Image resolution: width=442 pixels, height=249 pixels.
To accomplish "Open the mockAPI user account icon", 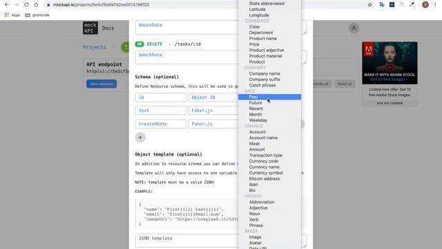I will 354,28.
